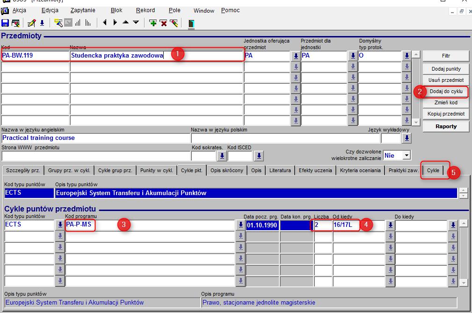
Task: Click the date 01.10.1990 cell
Action: pos(262,225)
